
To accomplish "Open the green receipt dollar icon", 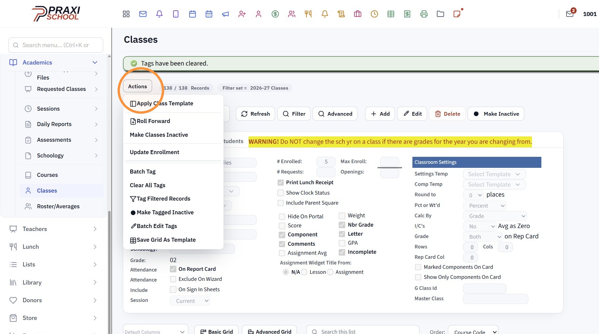I will click(x=407, y=14).
